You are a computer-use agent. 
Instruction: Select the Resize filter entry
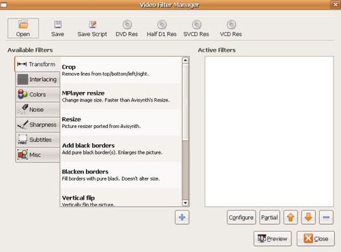click(121, 123)
